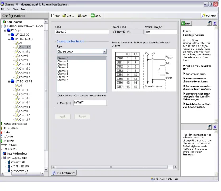Click the collapse-up arrows icon in upper help pane
Image resolution: width=221 pixels, height=191 pixels.
(x=215, y=23)
